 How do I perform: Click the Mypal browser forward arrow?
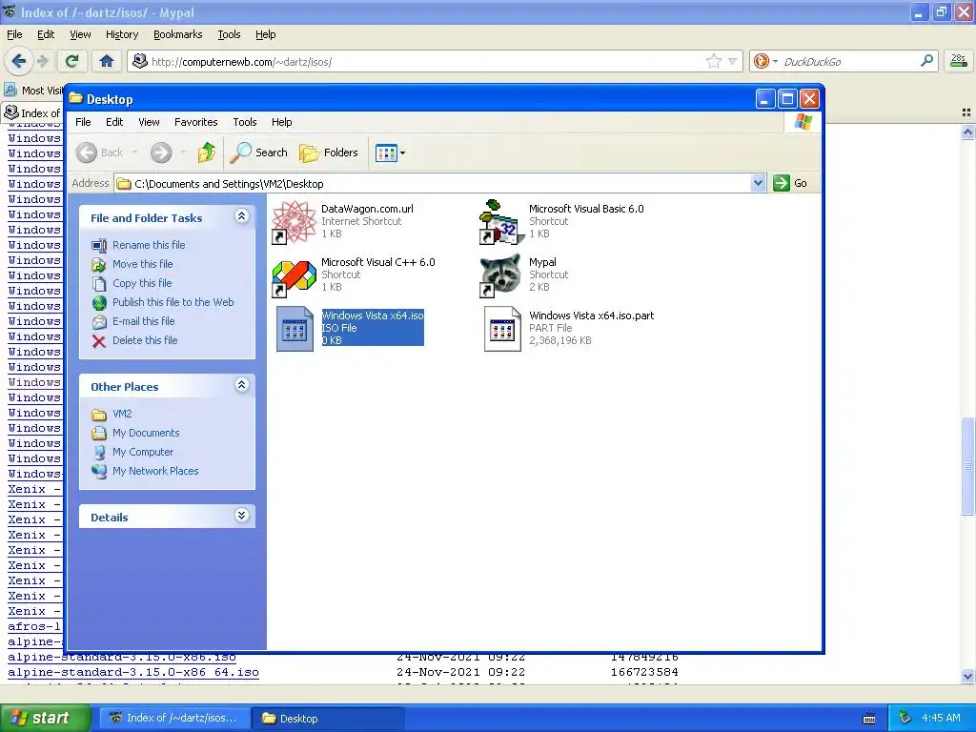pyautogui.click(x=42, y=61)
